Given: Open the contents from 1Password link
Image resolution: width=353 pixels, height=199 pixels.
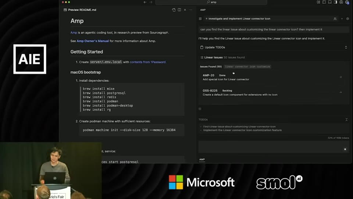Looking at the screenshot, I should coord(148,62).
